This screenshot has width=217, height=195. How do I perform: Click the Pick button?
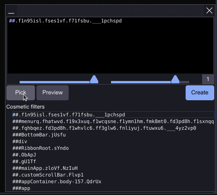tap(20, 93)
